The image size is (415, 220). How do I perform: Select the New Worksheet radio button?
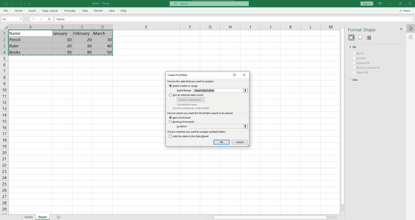171,117
